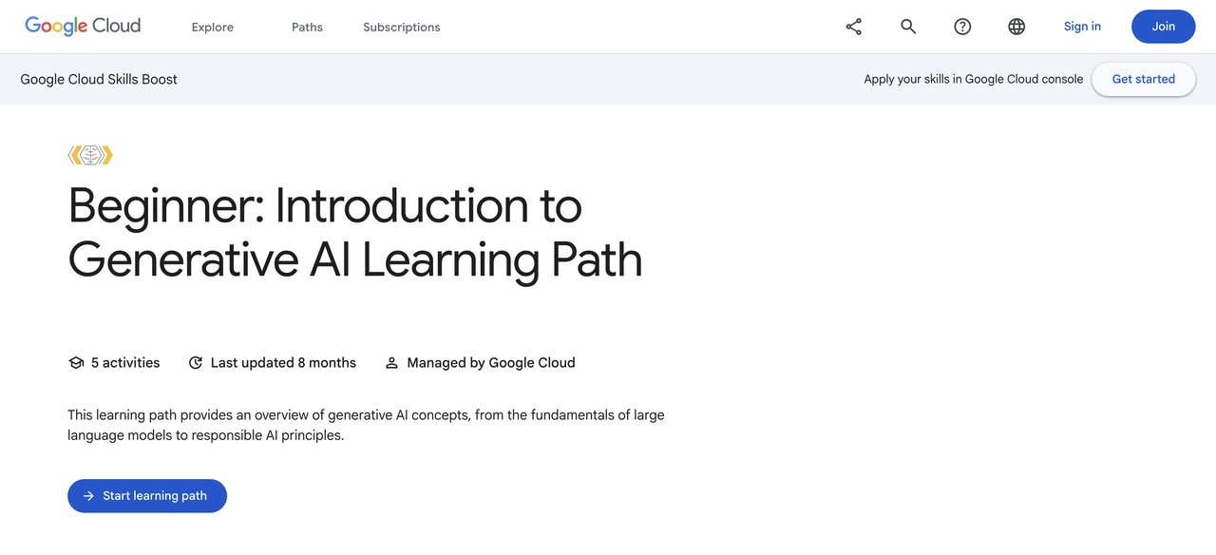Viewport: 1216px width, 555px height.
Task: Click the Sign in link
Action: [1082, 27]
